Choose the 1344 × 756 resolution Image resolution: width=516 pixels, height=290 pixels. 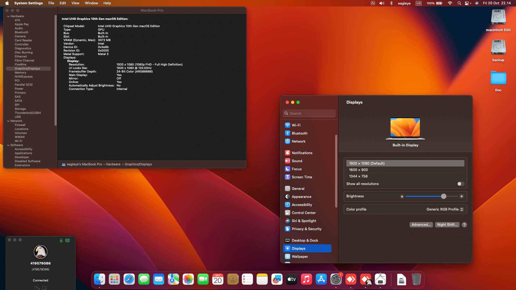coord(358,176)
